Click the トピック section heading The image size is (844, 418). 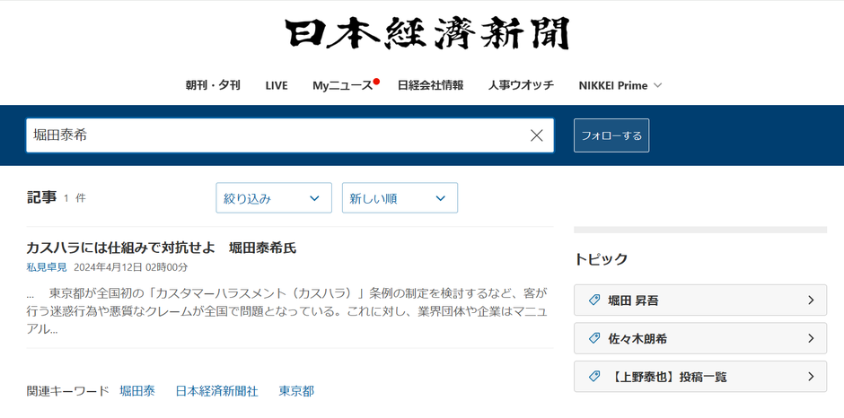tap(601, 259)
